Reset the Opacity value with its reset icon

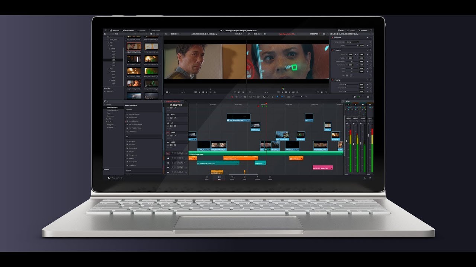pyautogui.click(x=371, y=45)
